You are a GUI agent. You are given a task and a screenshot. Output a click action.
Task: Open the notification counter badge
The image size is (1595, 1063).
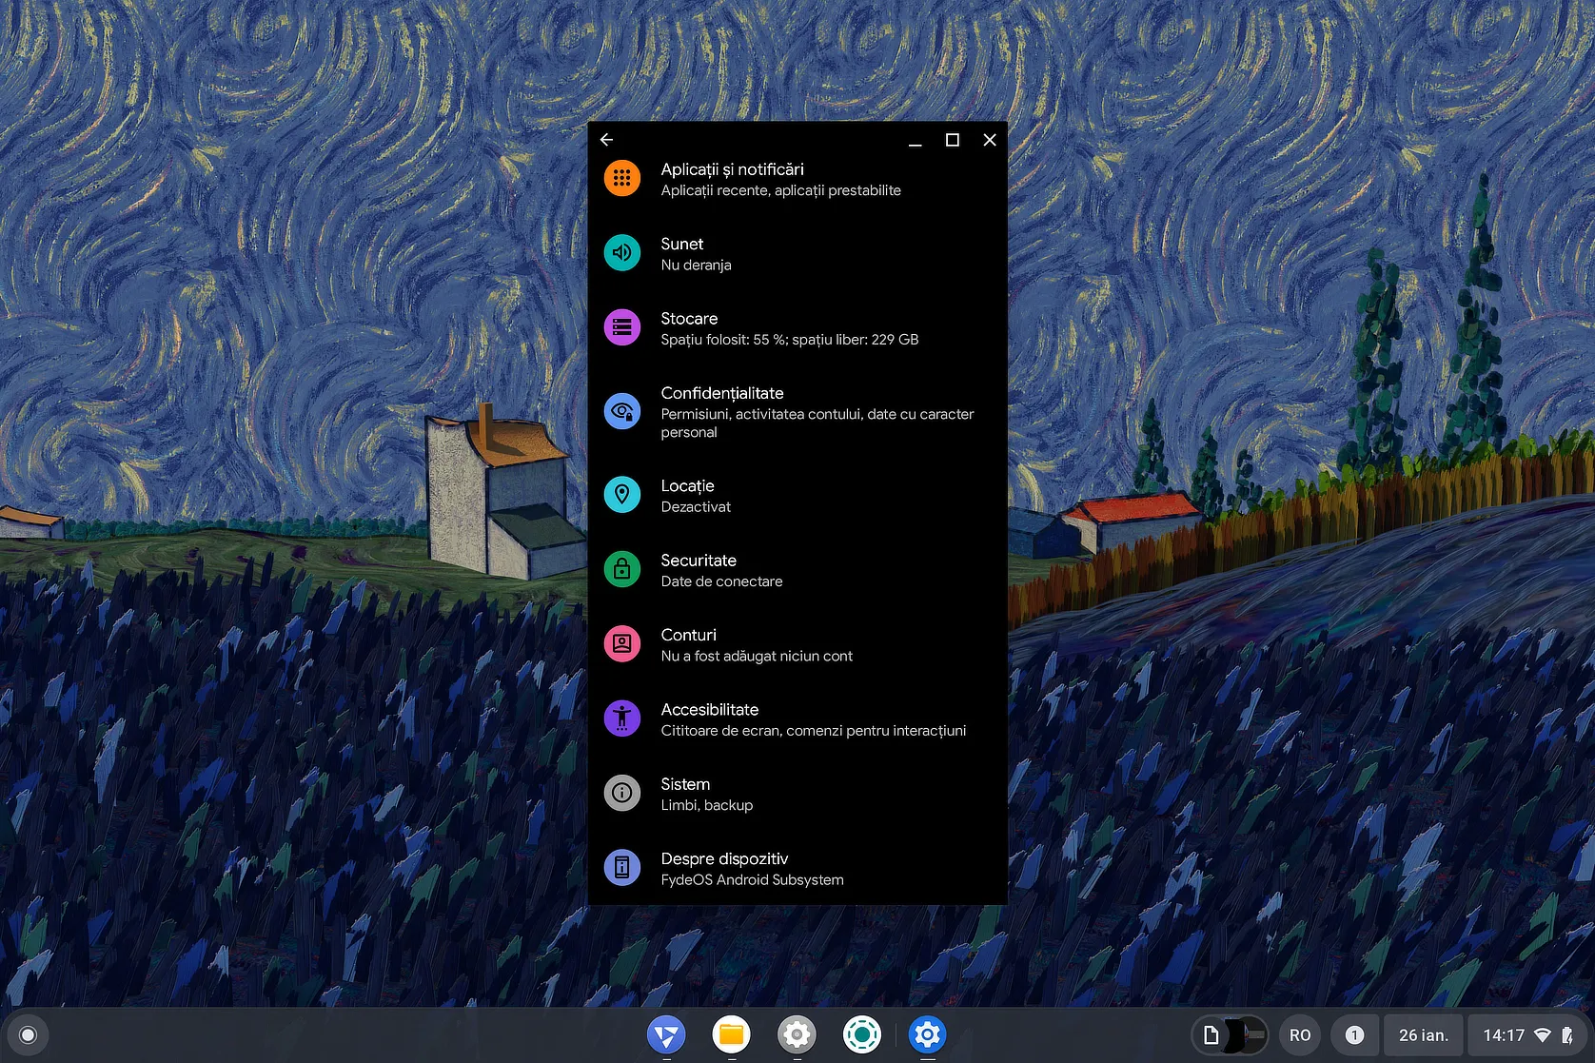pyautogui.click(x=1354, y=1034)
